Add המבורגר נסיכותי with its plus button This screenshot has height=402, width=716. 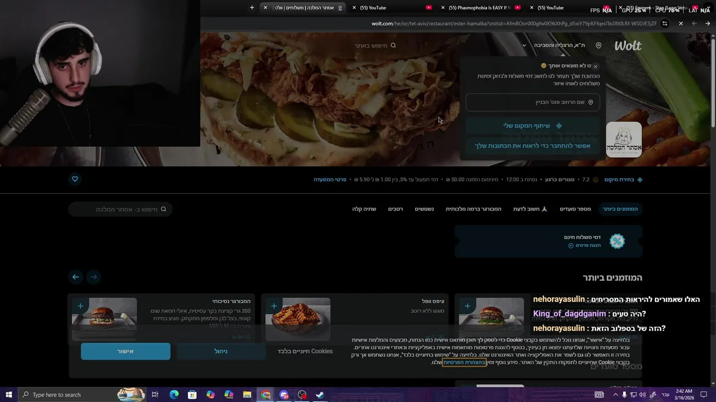coord(81,306)
